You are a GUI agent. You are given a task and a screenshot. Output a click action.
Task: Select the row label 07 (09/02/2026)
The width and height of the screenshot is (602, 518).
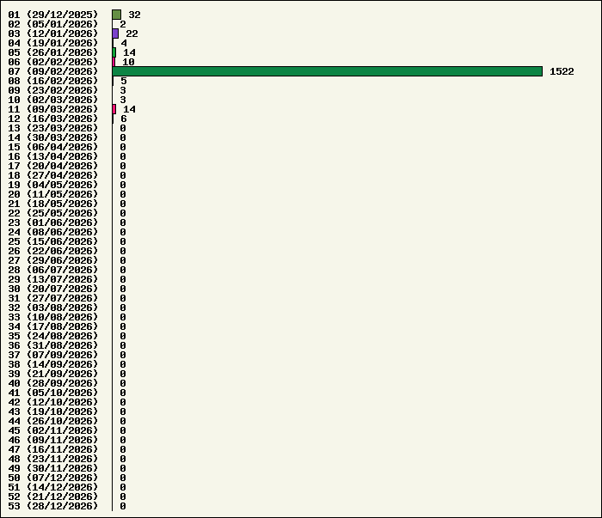click(53, 72)
